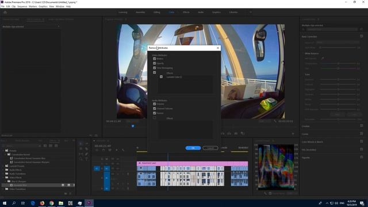Click Cancel in Remove Attributes dialog
The height and width of the screenshot is (207, 368).
[210, 148]
